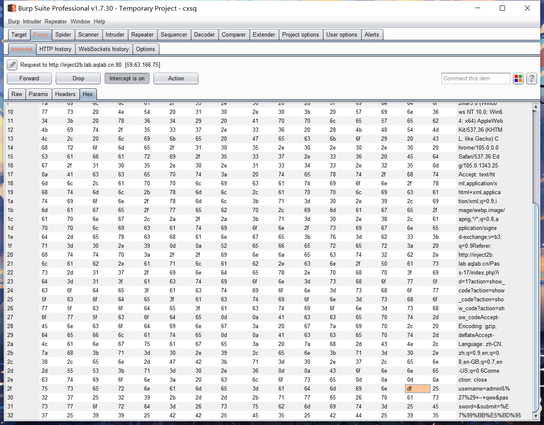The height and width of the screenshot is (425, 544).
Task: Select ASCII text 'Accept: text/ht'
Action: [477, 174]
